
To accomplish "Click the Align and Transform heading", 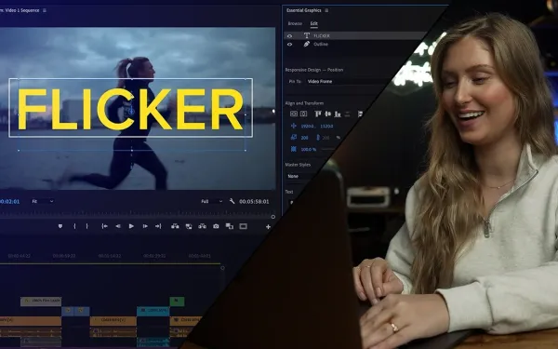I will tap(304, 103).
